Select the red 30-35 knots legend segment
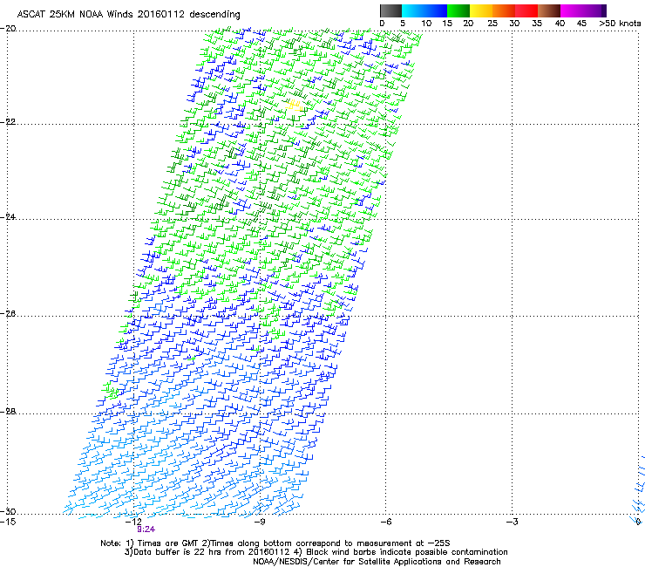This screenshot has width=645, height=567. [x=526, y=10]
